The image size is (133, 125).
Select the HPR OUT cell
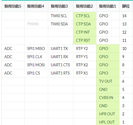pos(108,114)
